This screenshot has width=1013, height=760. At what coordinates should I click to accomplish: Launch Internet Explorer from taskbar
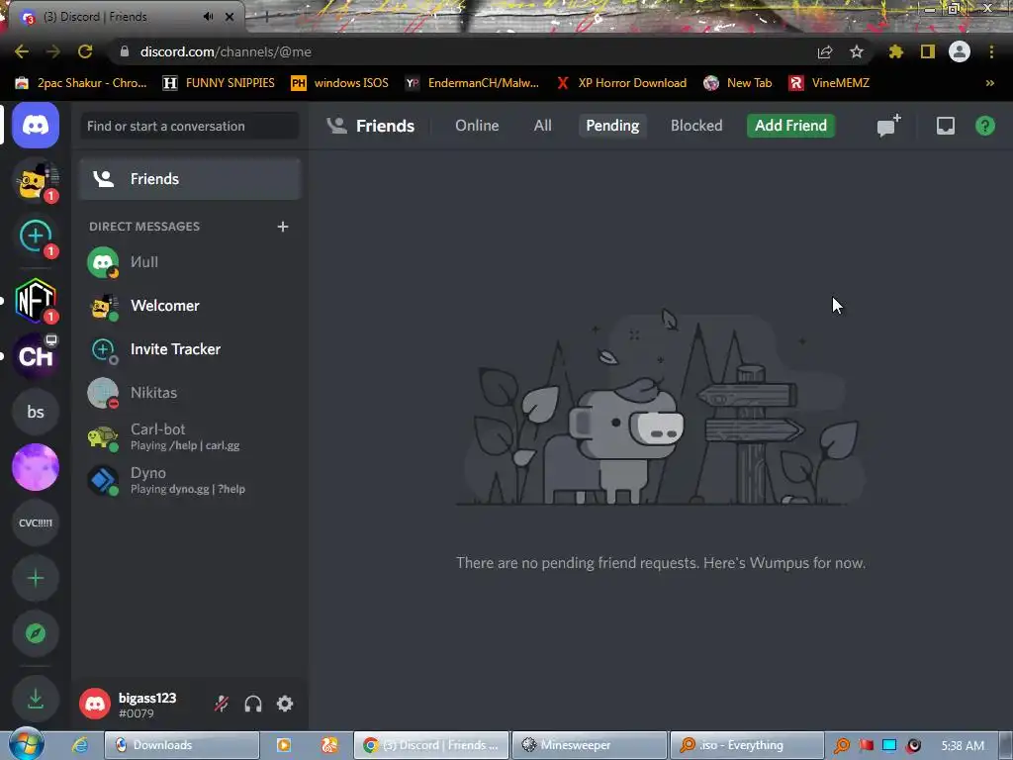[80, 745]
